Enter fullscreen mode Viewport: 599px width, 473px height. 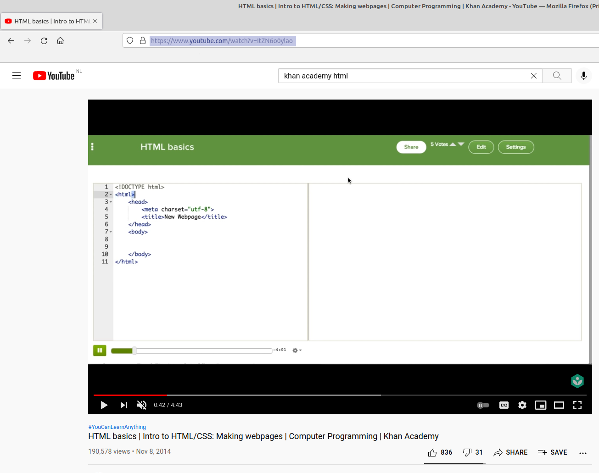pyautogui.click(x=577, y=405)
